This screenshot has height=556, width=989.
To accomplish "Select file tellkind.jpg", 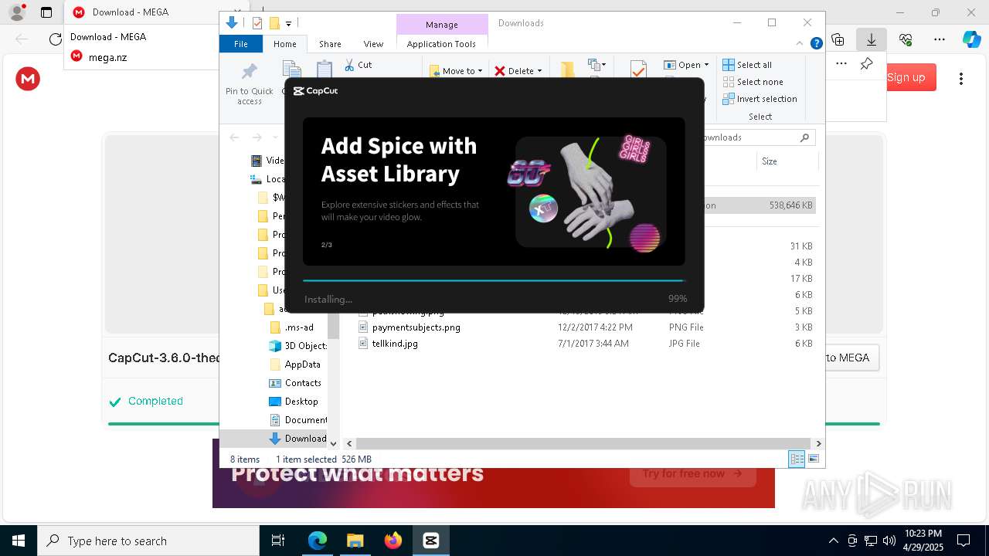I will (x=395, y=344).
